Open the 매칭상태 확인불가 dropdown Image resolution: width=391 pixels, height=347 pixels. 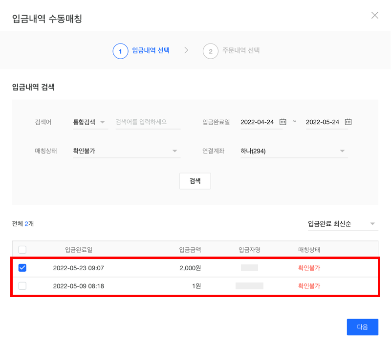pos(127,151)
